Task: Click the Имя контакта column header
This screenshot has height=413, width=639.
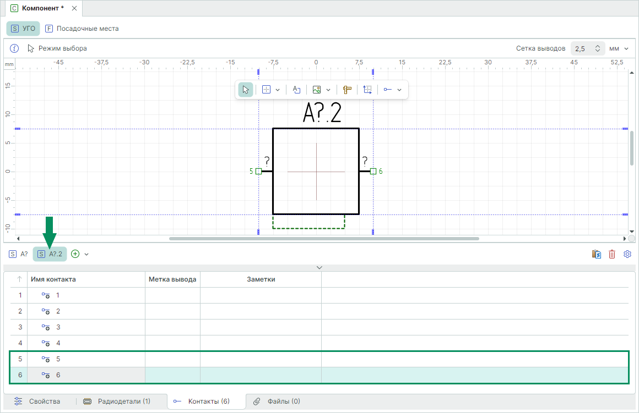Action: pyautogui.click(x=53, y=279)
